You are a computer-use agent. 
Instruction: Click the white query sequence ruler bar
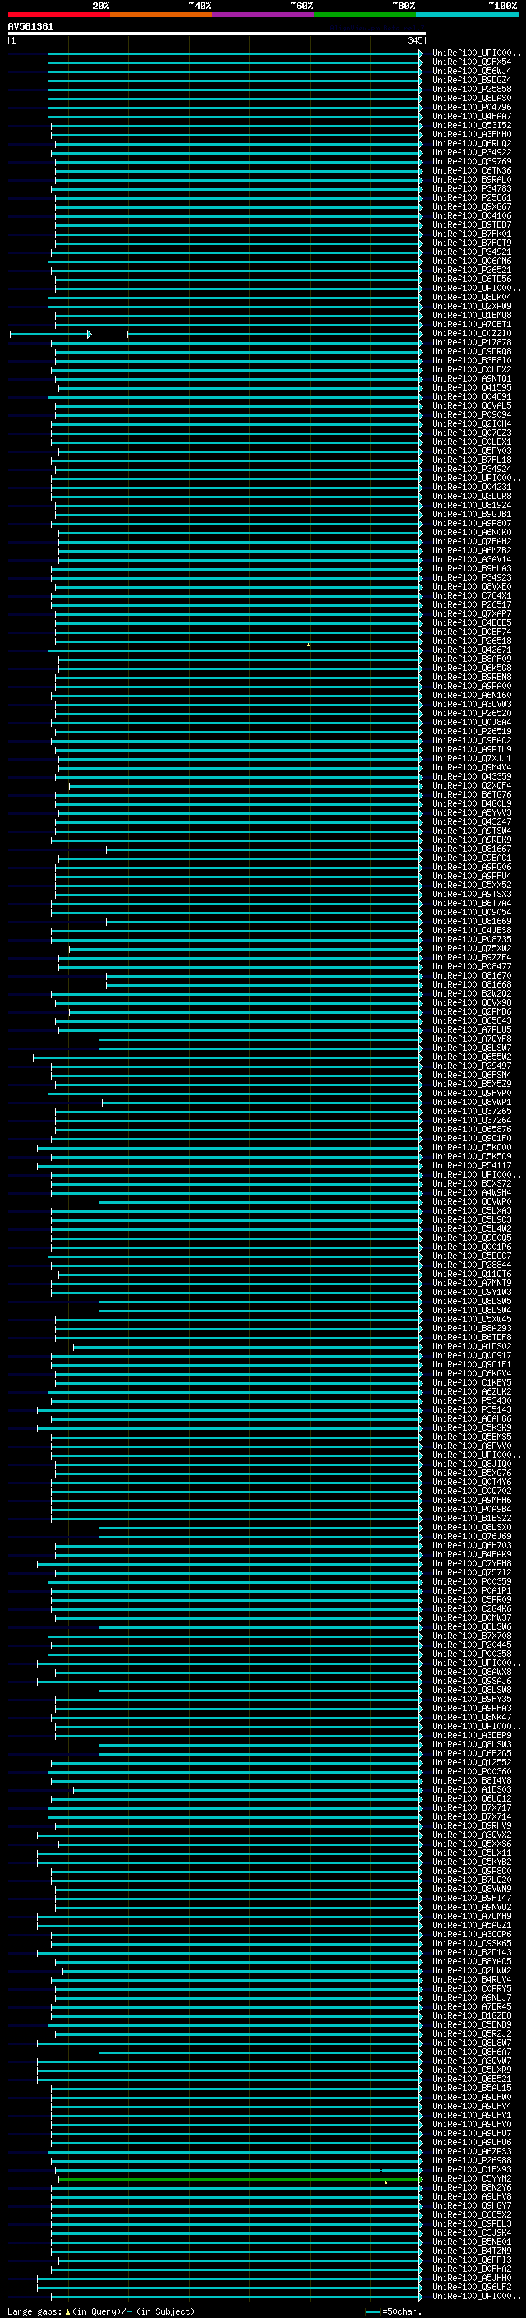(x=217, y=33)
